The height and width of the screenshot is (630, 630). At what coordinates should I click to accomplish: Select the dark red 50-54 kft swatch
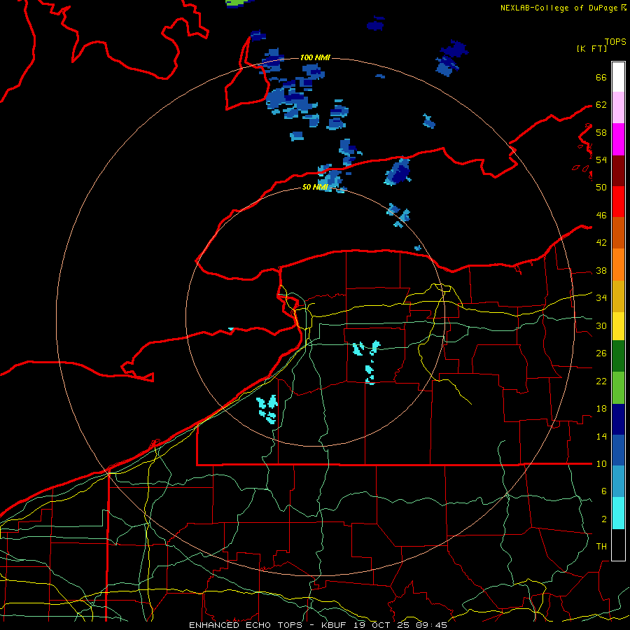tap(618, 171)
